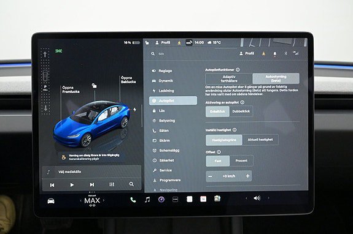Open car controls icon in bottom bar
The height and width of the screenshot is (234, 353).
51,201
